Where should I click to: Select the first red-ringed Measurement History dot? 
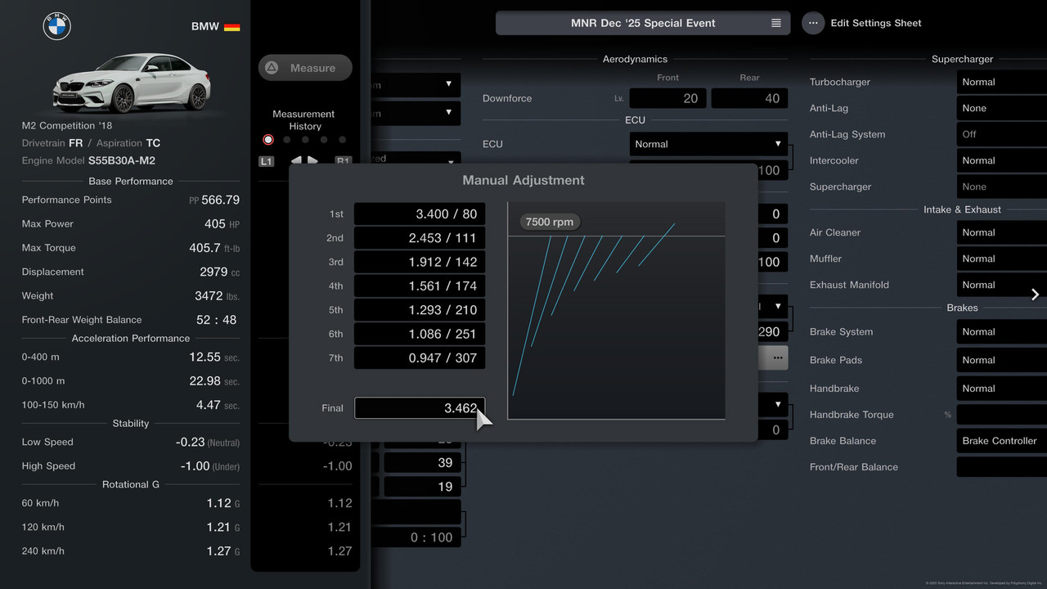268,140
